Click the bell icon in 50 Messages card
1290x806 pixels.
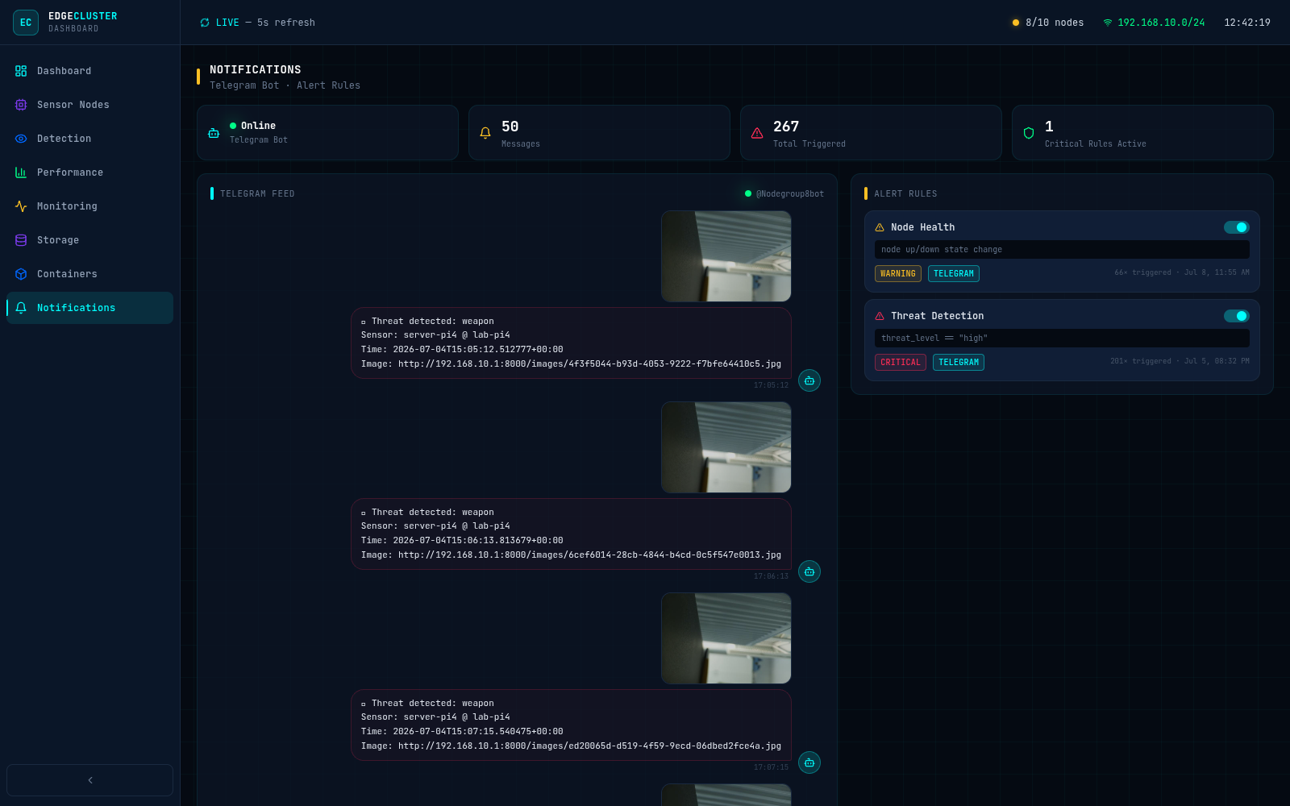coord(485,133)
